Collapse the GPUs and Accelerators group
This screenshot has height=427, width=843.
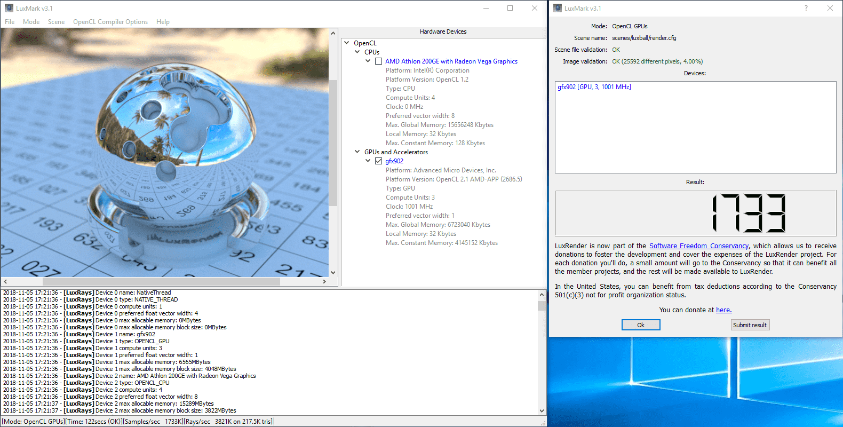357,152
